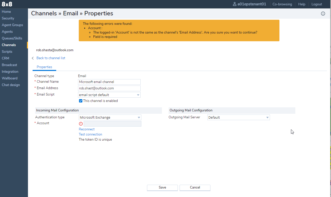Viewport: 331px width, 197px height.
Task: Open the Email Script dropdown
Action: tap(109, 95)
